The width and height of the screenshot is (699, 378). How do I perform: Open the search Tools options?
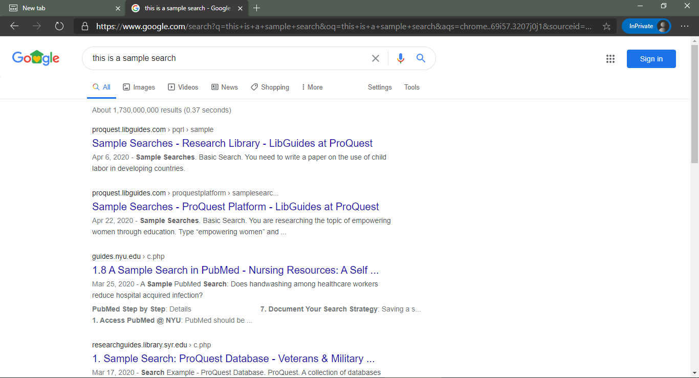(412, 87)
